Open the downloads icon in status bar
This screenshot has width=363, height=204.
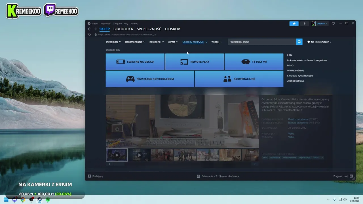pos(199,176)
